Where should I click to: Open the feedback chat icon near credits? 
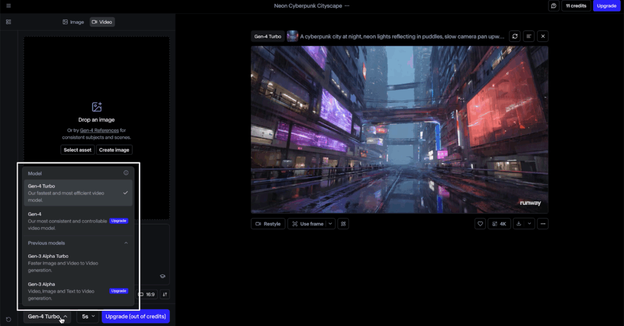[553, 5]
